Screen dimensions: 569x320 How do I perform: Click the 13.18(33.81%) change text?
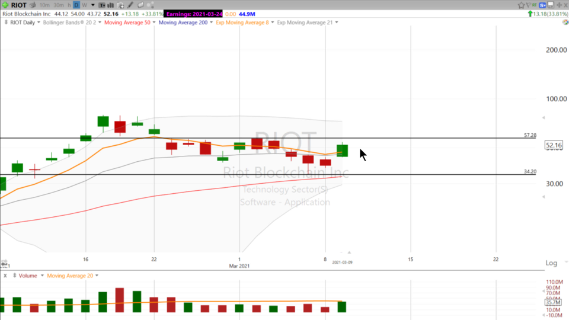551,14
